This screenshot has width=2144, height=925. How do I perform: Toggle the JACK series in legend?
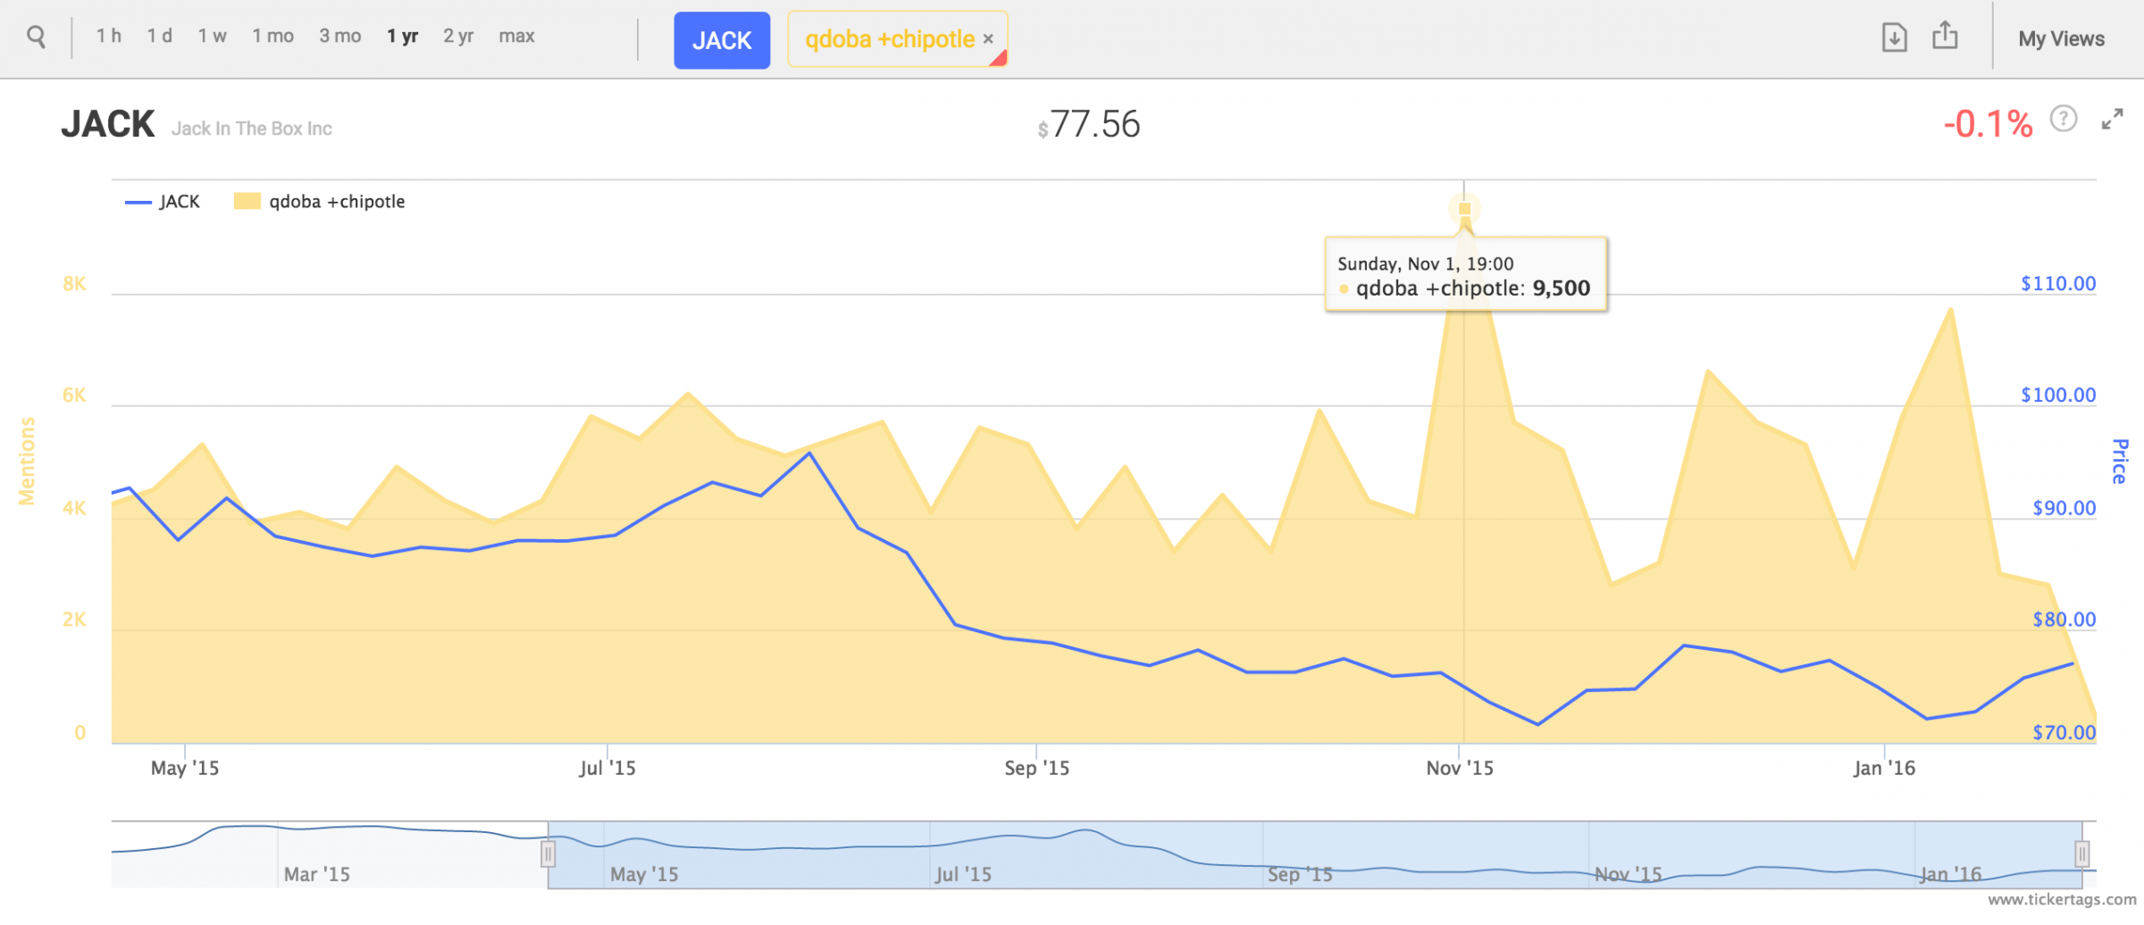coord(163,202)
